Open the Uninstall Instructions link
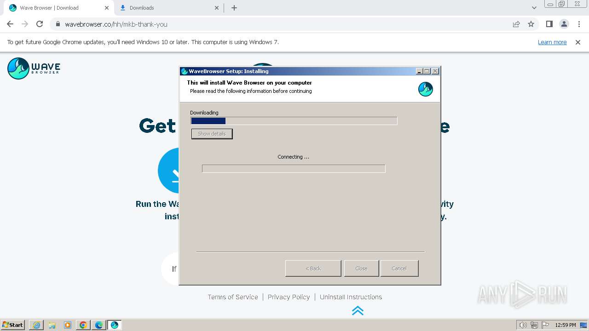The height and width of the screenshot is (331, 589). tap(351, 297)
